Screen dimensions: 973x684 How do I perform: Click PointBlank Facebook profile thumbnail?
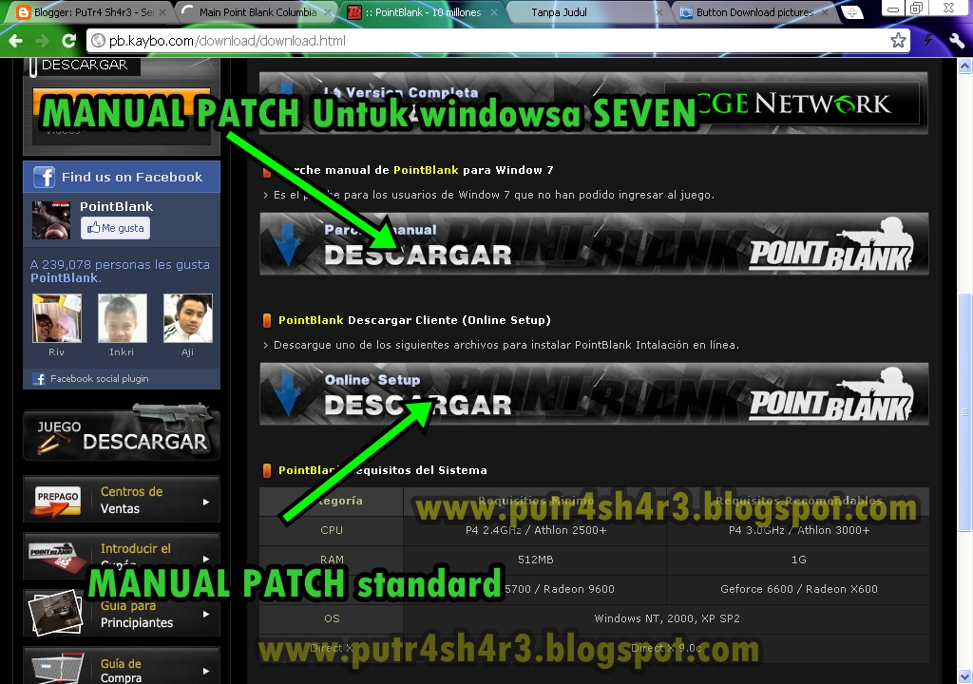[x=51, y=219]
